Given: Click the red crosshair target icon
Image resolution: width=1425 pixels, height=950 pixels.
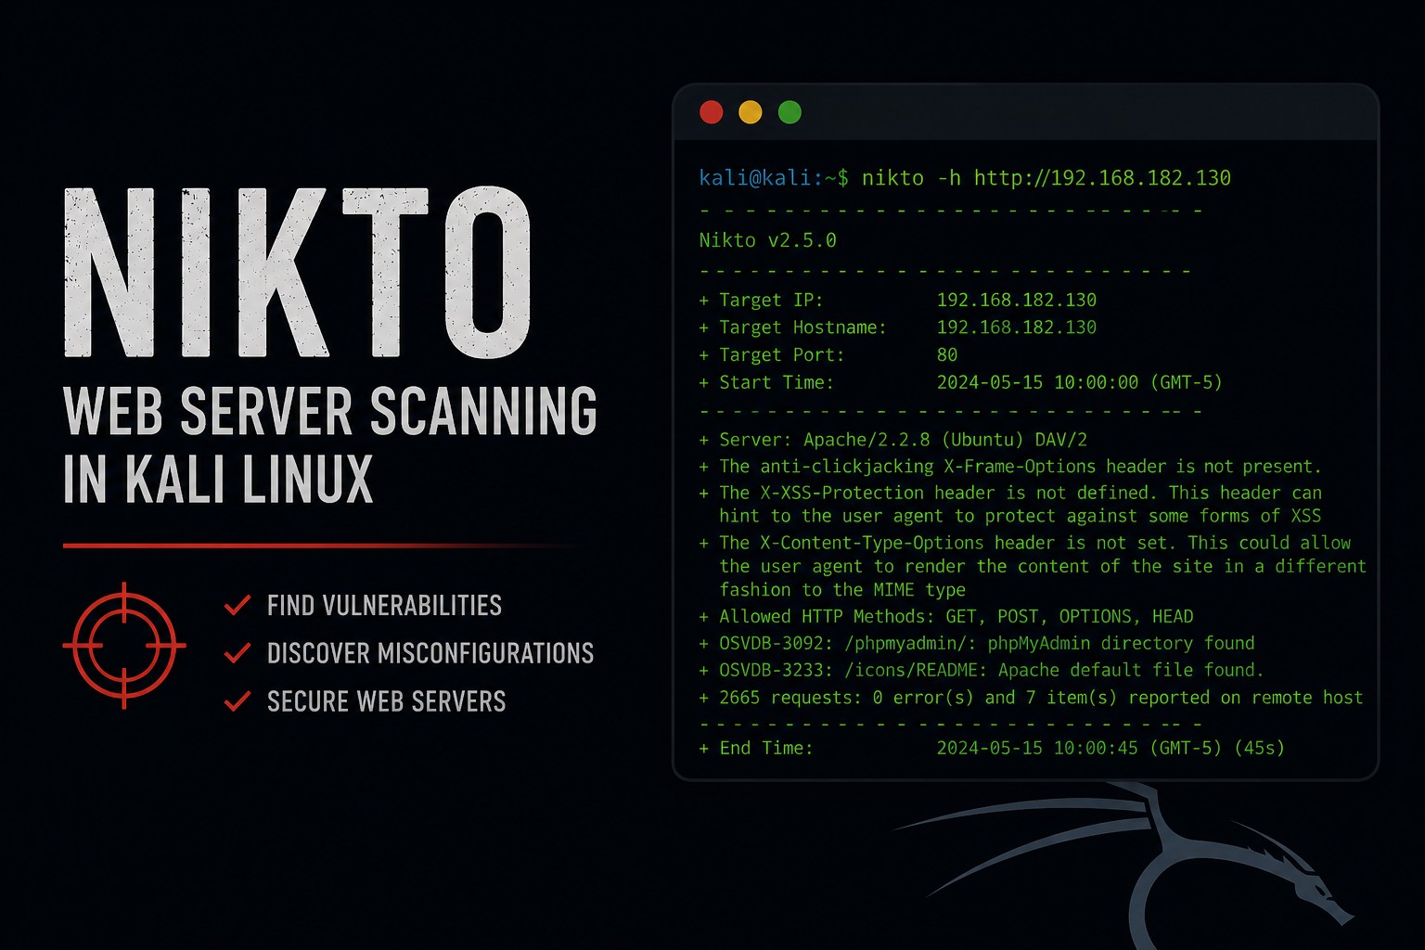Looking at the screenshot, I should pyautogui.click(x=124, y=645).
